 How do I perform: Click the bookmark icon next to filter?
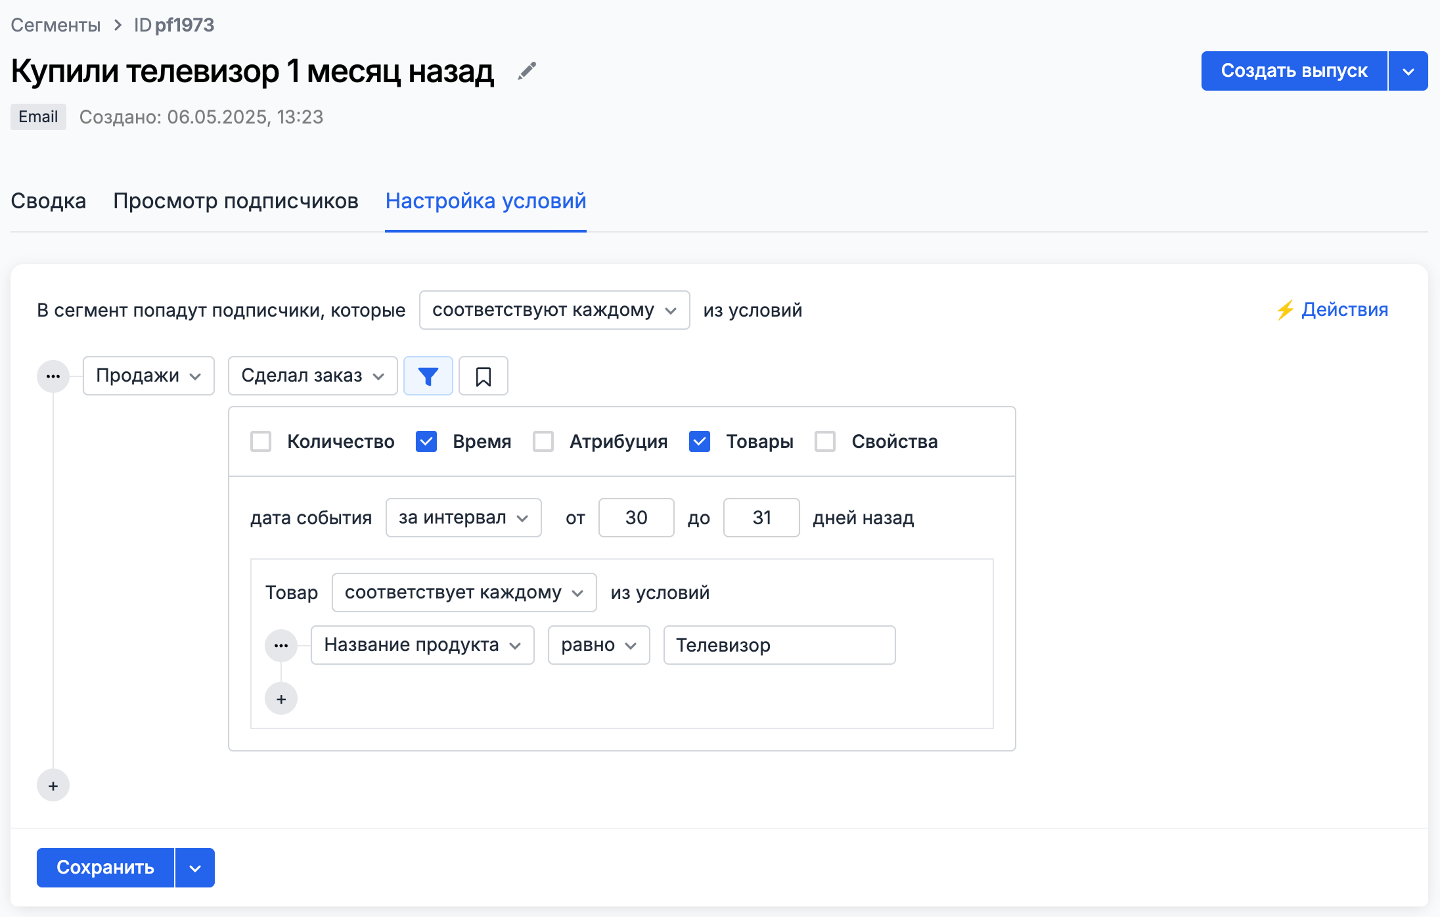click(x=483, y=376)
